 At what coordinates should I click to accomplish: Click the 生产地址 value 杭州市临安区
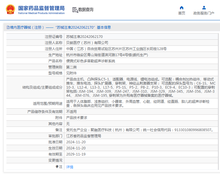click(107, 55)
